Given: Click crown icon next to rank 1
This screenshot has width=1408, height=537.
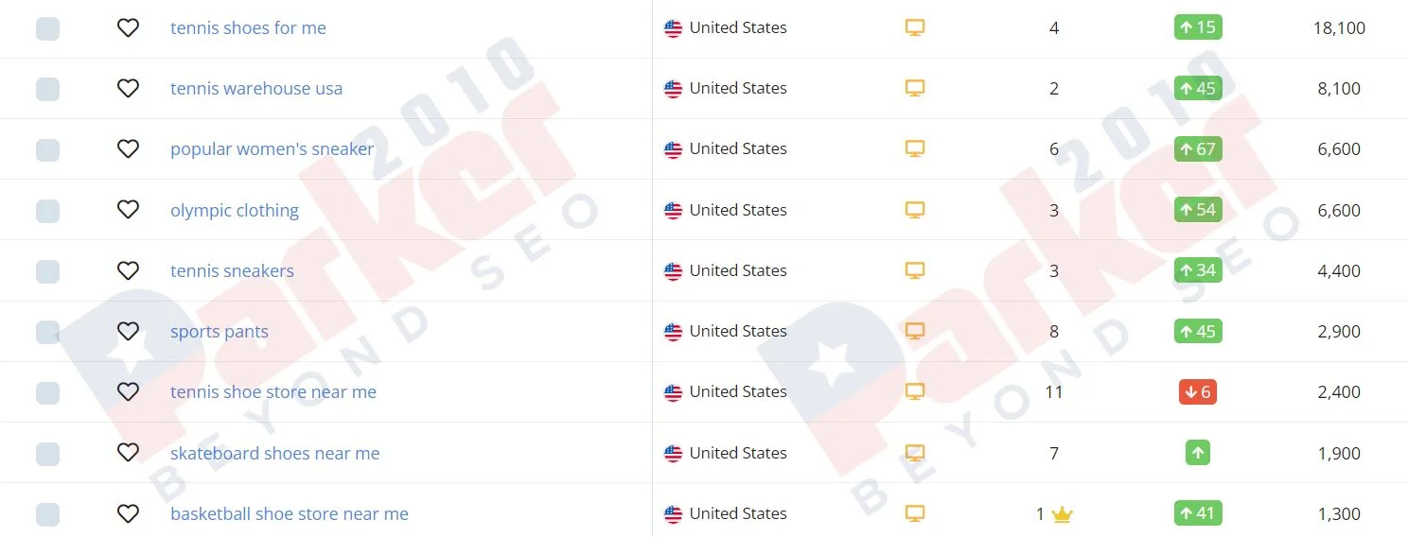Looking at the screenshot, I should (1063, 515).
